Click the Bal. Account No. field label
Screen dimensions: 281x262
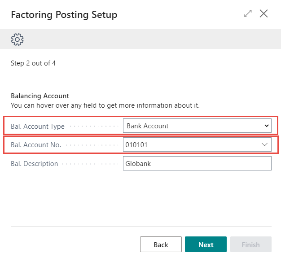(x=36, y=145)
